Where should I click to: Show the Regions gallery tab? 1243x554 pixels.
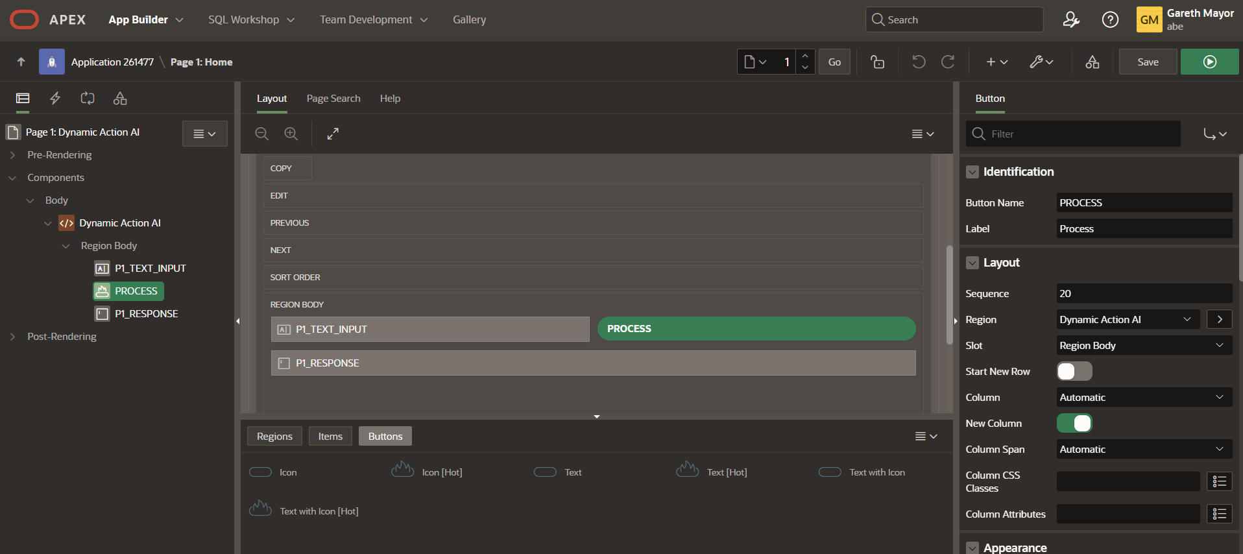click(274, 436)
